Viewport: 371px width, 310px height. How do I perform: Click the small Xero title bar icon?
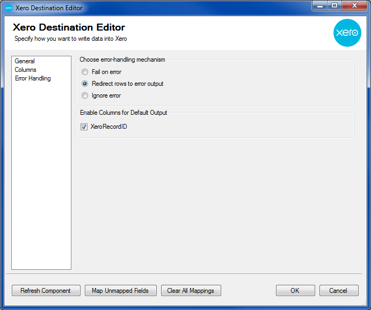9,8
